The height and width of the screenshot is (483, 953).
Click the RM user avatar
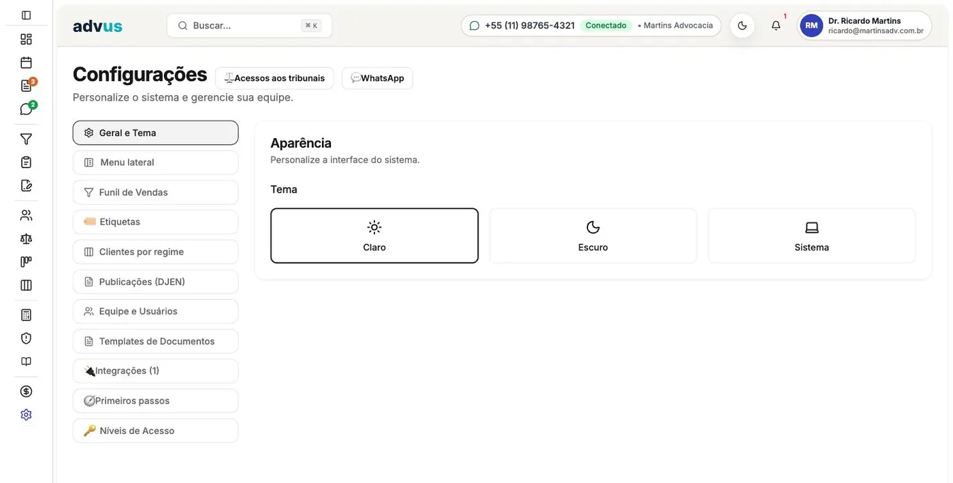[811, 26]
